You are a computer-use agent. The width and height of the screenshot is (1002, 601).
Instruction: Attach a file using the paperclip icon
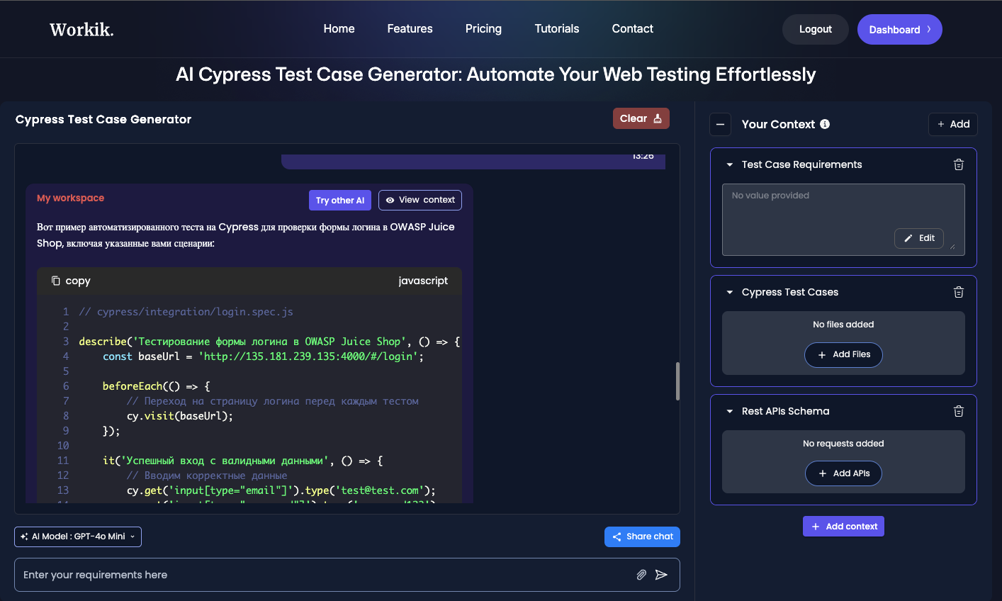[x=641, y=575]
